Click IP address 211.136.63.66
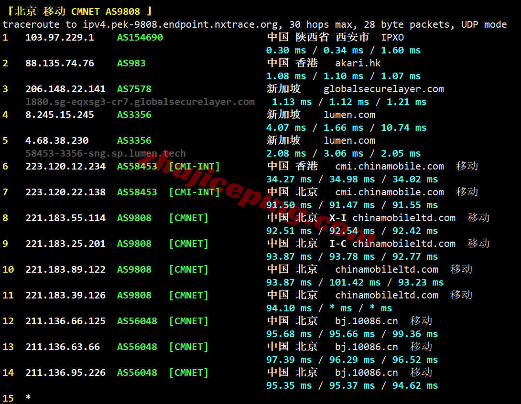Screen dimensions: 521x404 63,347
